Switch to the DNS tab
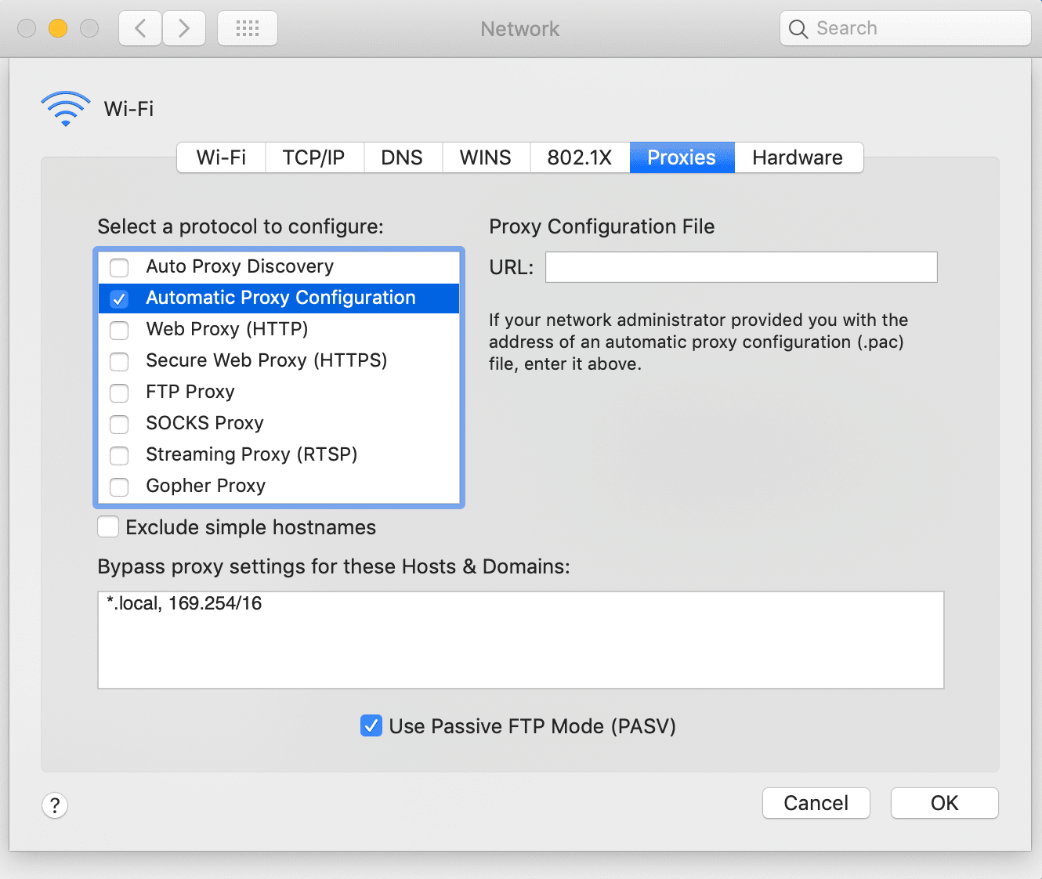The width and height of the screenshot is (1042, 879). [402, 157]
